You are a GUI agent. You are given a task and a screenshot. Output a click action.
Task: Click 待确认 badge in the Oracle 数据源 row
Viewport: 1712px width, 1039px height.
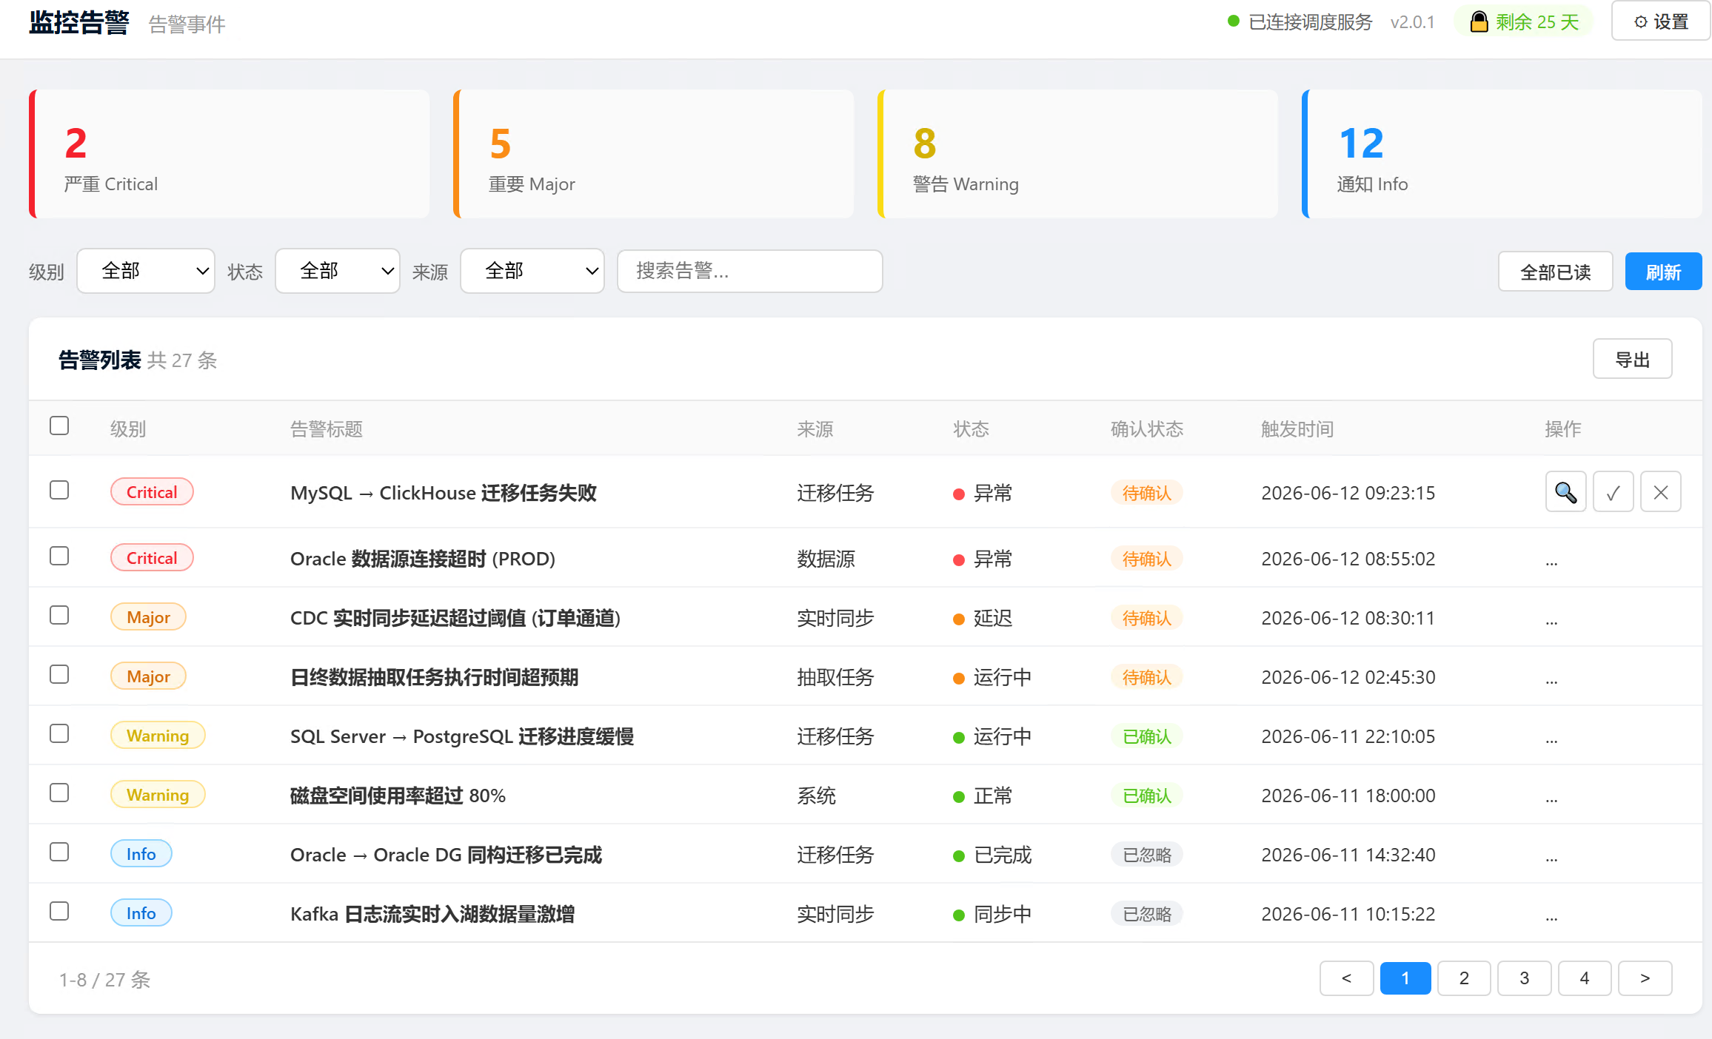pyautogui.click(x=1147, y=559)
